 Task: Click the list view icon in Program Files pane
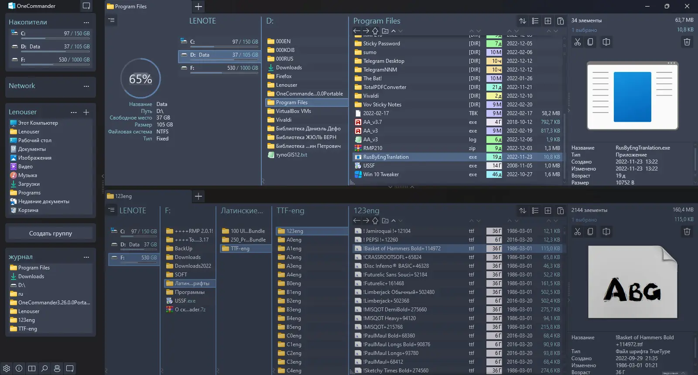pyautogui.click(x=535, y=21)
